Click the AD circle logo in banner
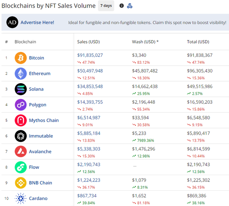 click(x=12, y=23)
